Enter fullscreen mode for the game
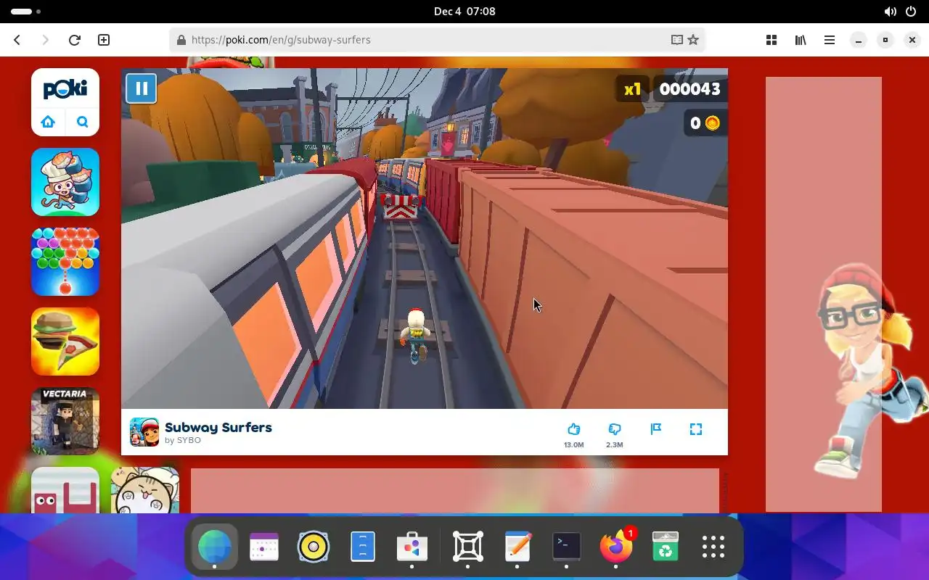929x580 pixels. click(x=696, y=429)
